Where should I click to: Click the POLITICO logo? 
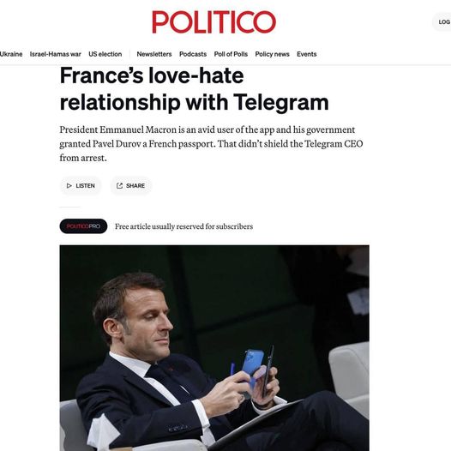213,21
